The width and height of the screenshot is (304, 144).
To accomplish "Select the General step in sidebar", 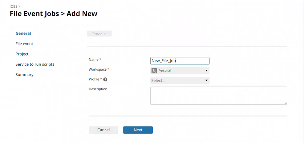I will (x=23, y=33).
